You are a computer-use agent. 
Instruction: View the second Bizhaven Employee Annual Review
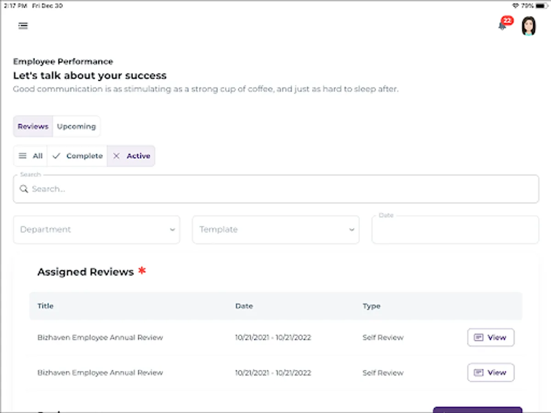pyautogui.click(x=491, y=373)
